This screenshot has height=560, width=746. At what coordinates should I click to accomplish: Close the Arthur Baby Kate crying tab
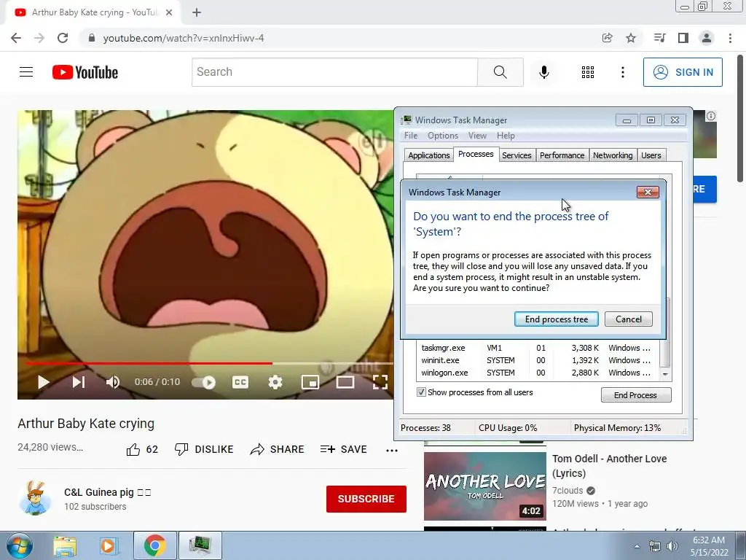(169, 12)
